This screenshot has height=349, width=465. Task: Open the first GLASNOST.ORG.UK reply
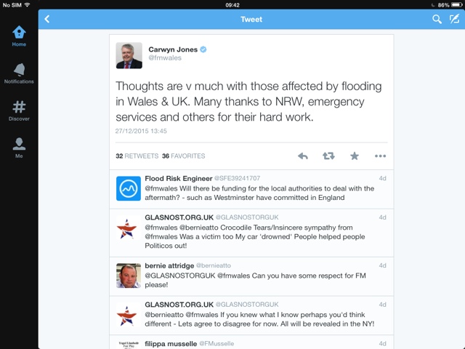tap(251, 233)
